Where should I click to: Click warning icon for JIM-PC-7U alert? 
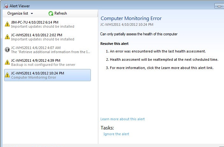point(7,24)
